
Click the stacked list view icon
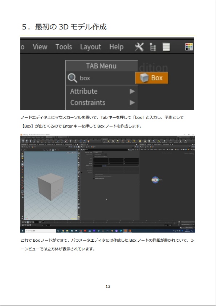click(166, 47)
